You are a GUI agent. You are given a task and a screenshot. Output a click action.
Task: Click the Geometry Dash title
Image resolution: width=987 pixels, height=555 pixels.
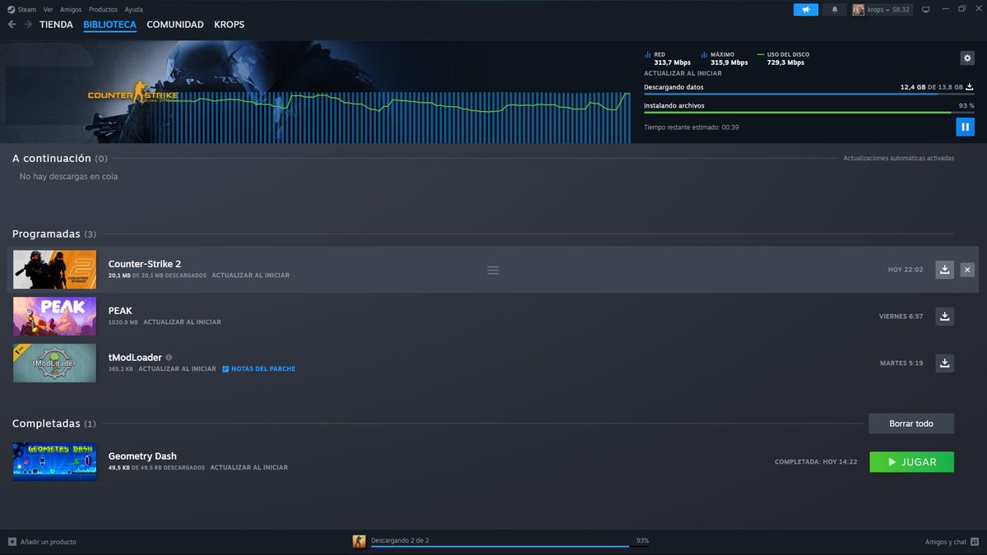(142, 456)
